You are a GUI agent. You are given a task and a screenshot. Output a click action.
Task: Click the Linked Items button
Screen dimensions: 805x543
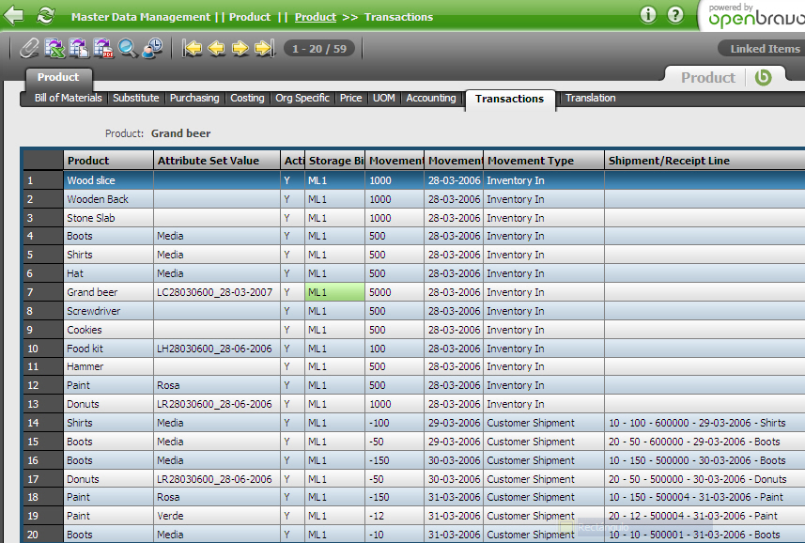point(765,49)
